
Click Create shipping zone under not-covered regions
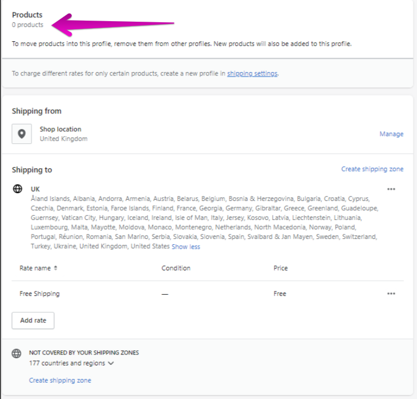(60, 381)
